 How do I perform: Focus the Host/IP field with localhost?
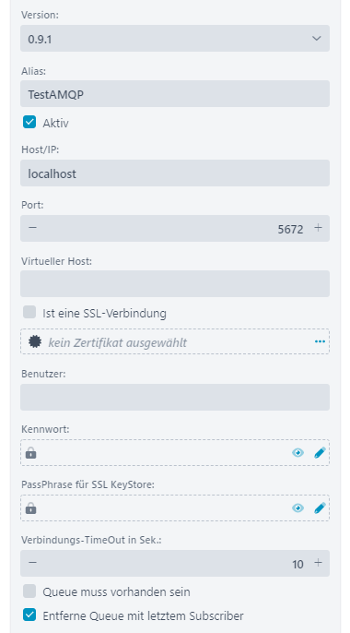(175, 173)
